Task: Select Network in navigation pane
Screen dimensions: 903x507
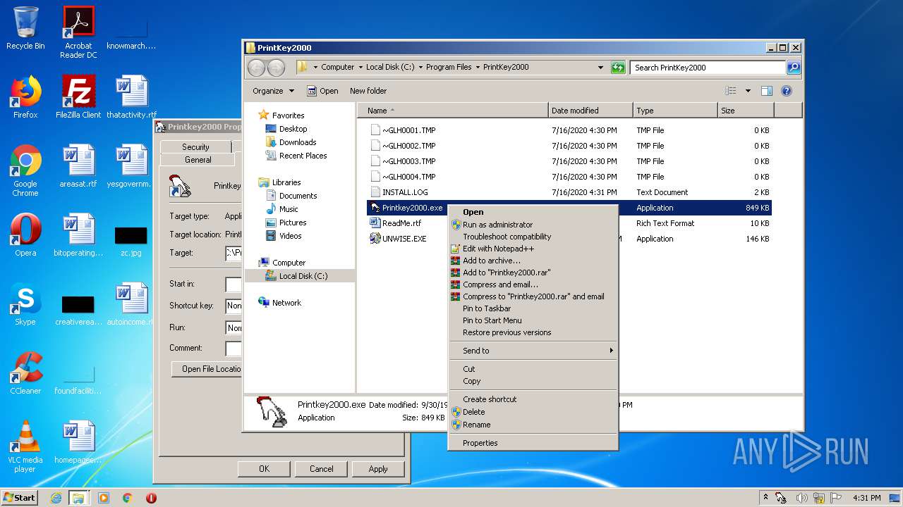Action: coord(279,303)
